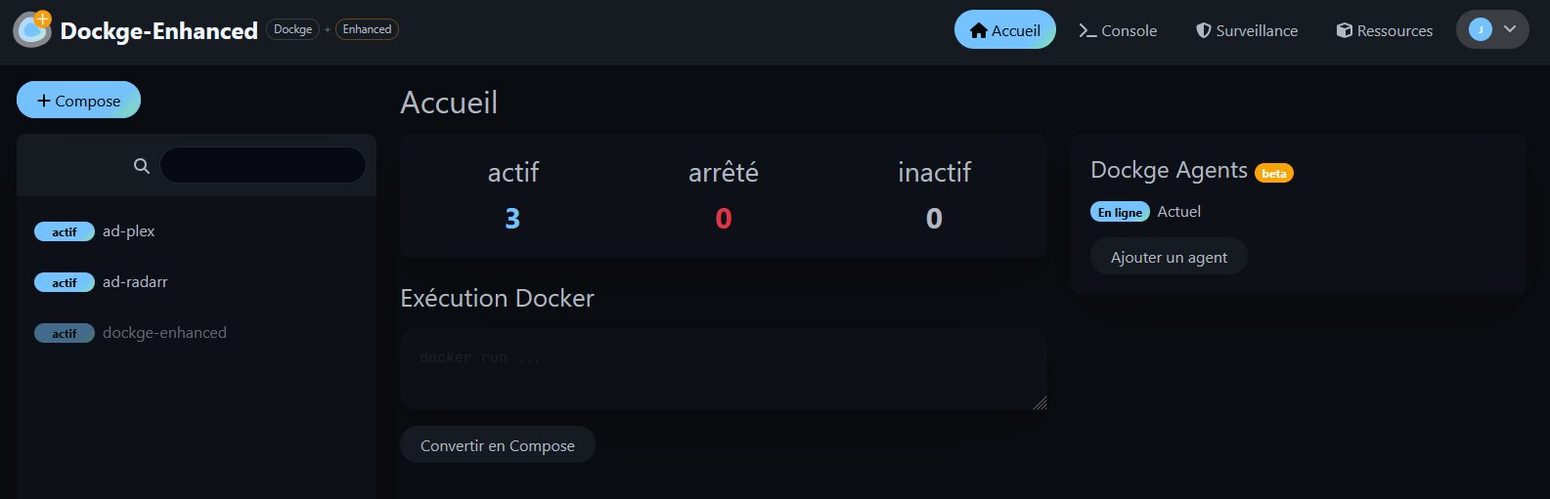Click the Dockge badge in header
Screen dimensions: 1550x499
(x=292, y=29)
